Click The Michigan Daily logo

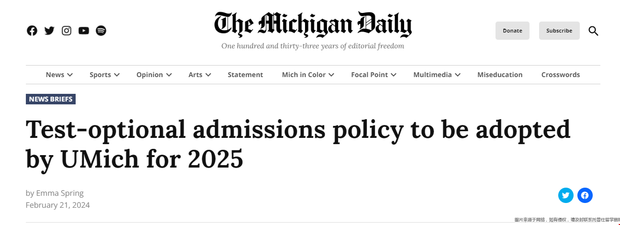(x=313, y=25)
